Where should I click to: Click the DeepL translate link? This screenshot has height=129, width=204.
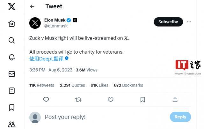(47, 59)
